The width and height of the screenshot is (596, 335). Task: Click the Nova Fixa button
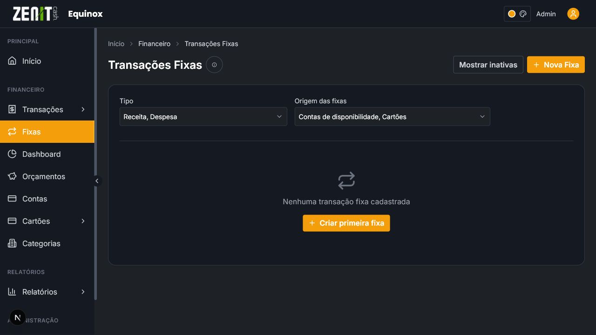[x=556, y=65]
